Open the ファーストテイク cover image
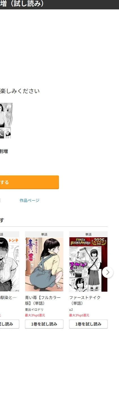This screenshot has height=407, width=119. (x=88, y=264)
